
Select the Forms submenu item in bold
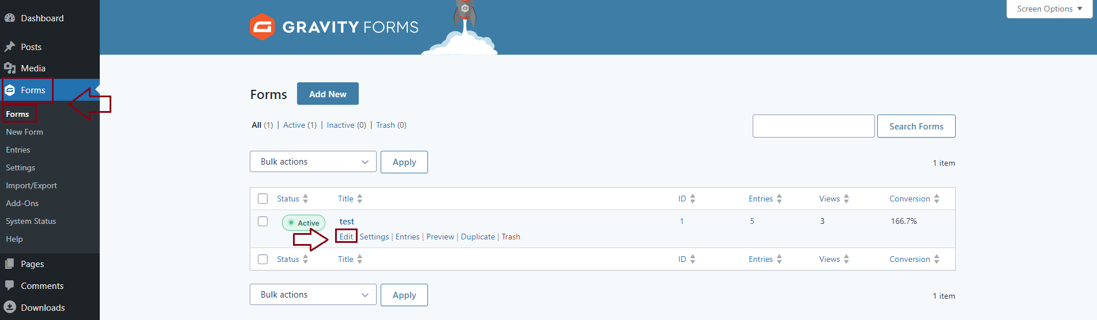(17, 114)
